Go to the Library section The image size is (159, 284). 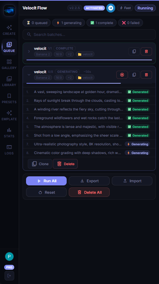(x=9, y=82)
